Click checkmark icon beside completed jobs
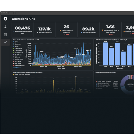 pos(14,31)
